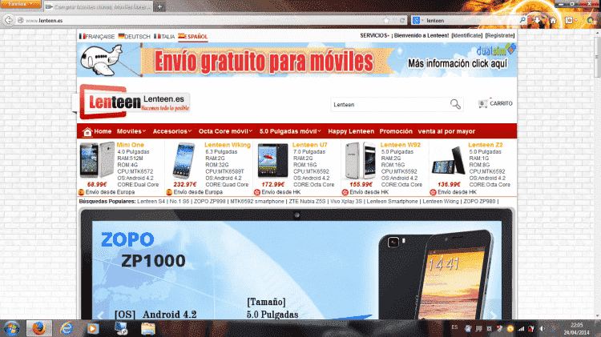Click the Home menu label

point(103,131)
